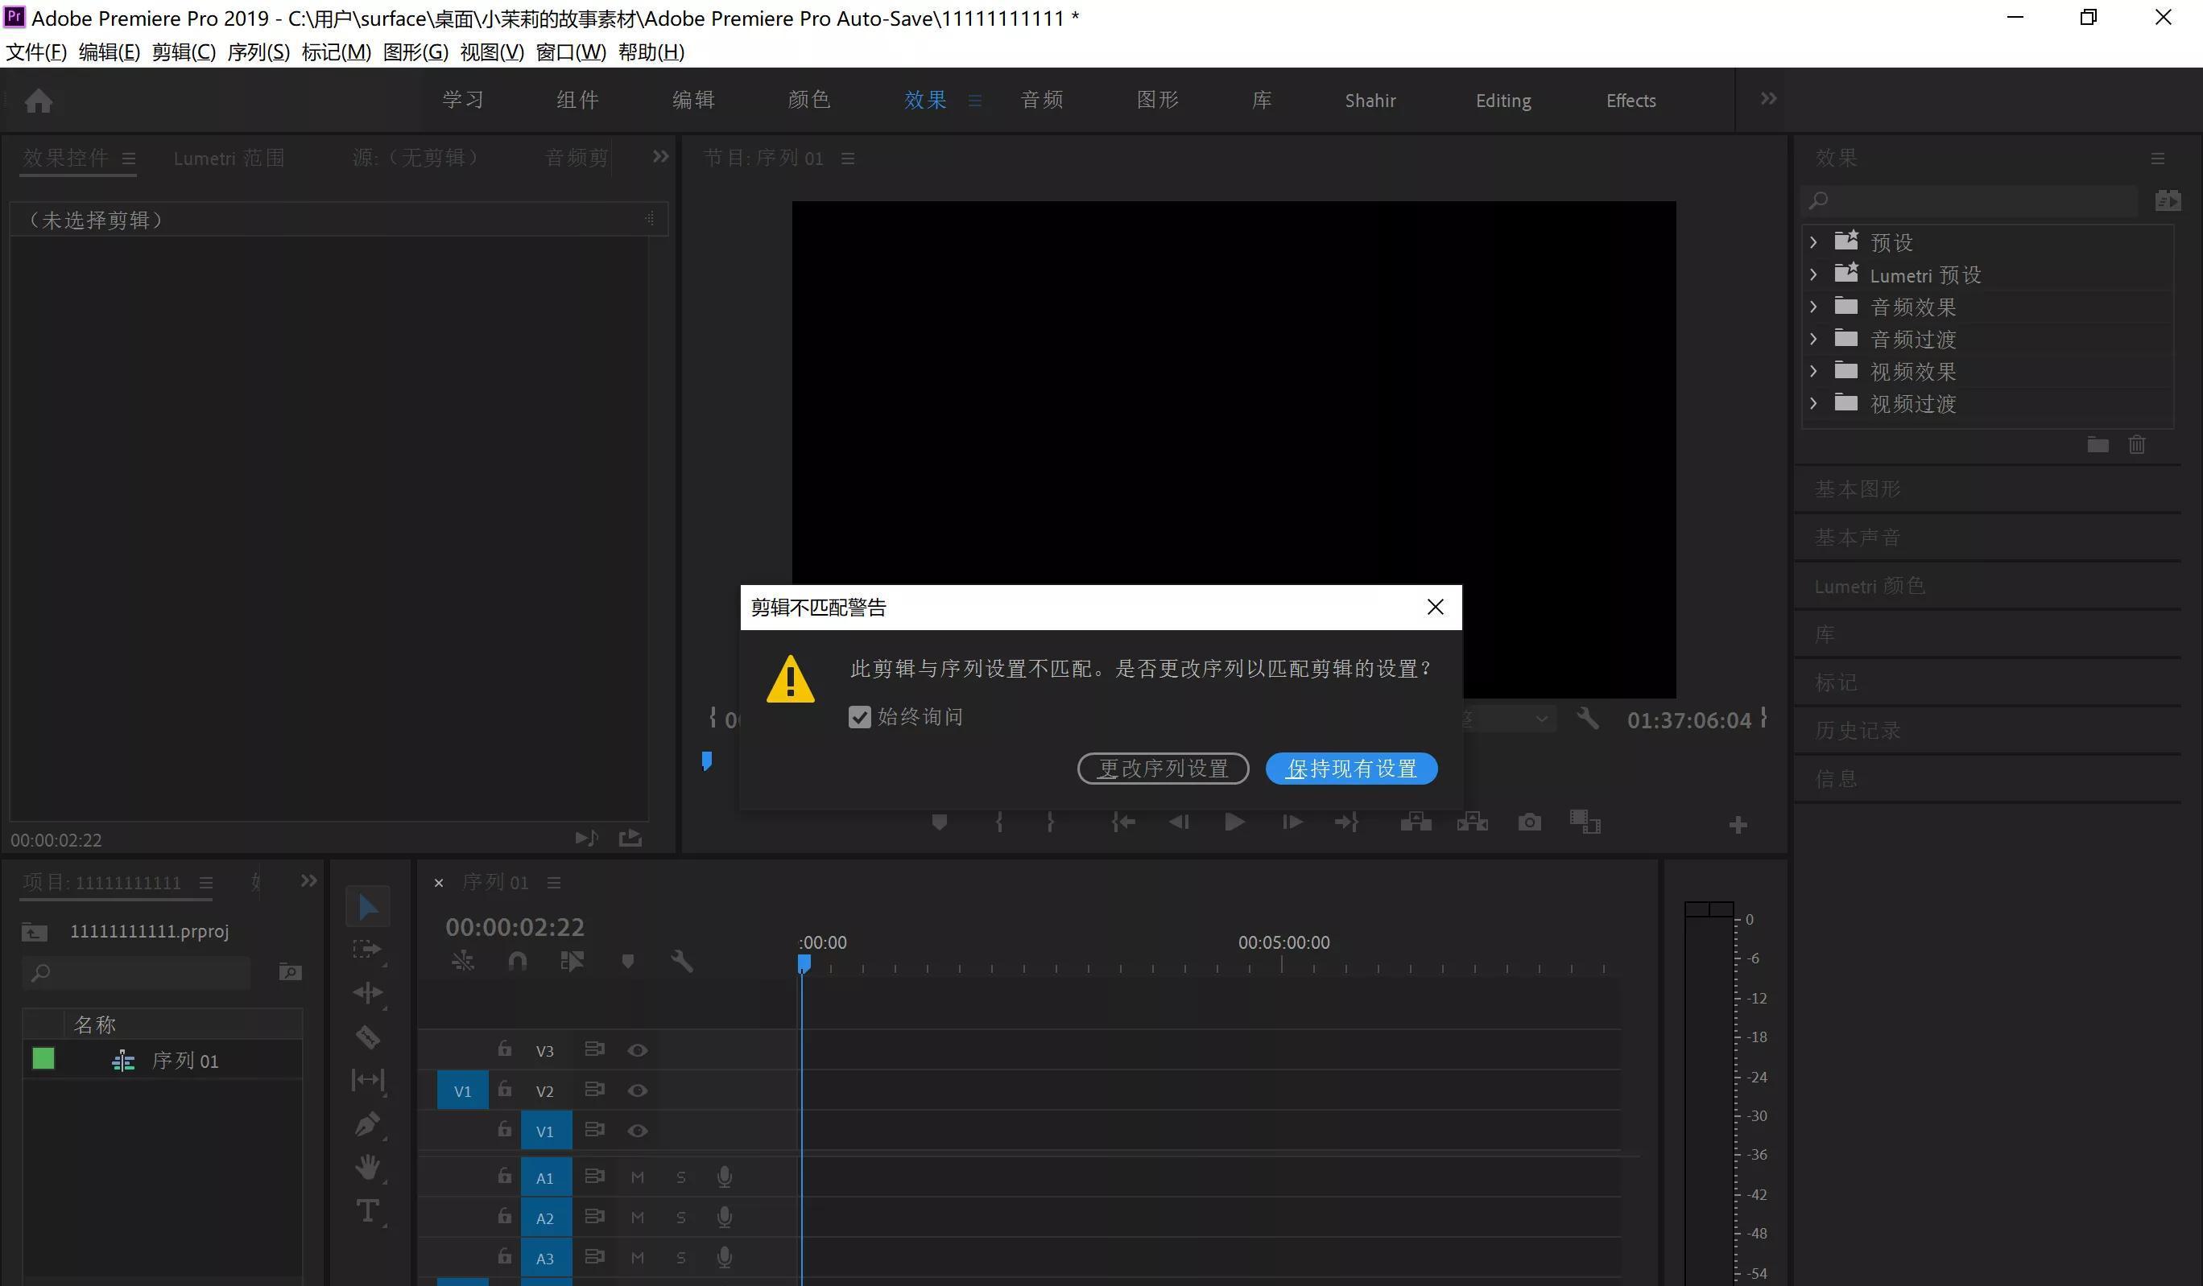Screen dimensions: 2203x1286
Task: Expand the 视频效果 folder
Action: (1813, 371)
